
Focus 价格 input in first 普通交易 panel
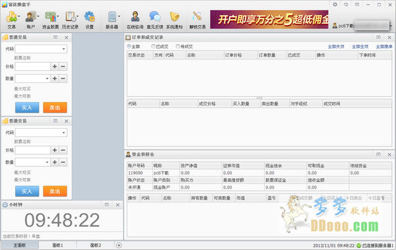pos(33,67)
